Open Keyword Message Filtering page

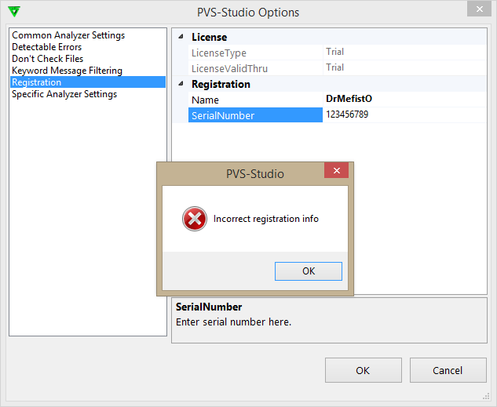(67, 71)
